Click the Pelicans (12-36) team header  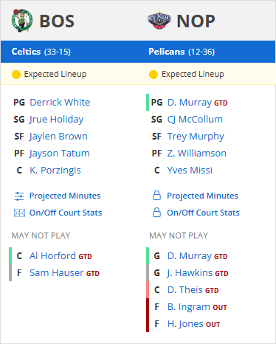[x=182, y=52]
